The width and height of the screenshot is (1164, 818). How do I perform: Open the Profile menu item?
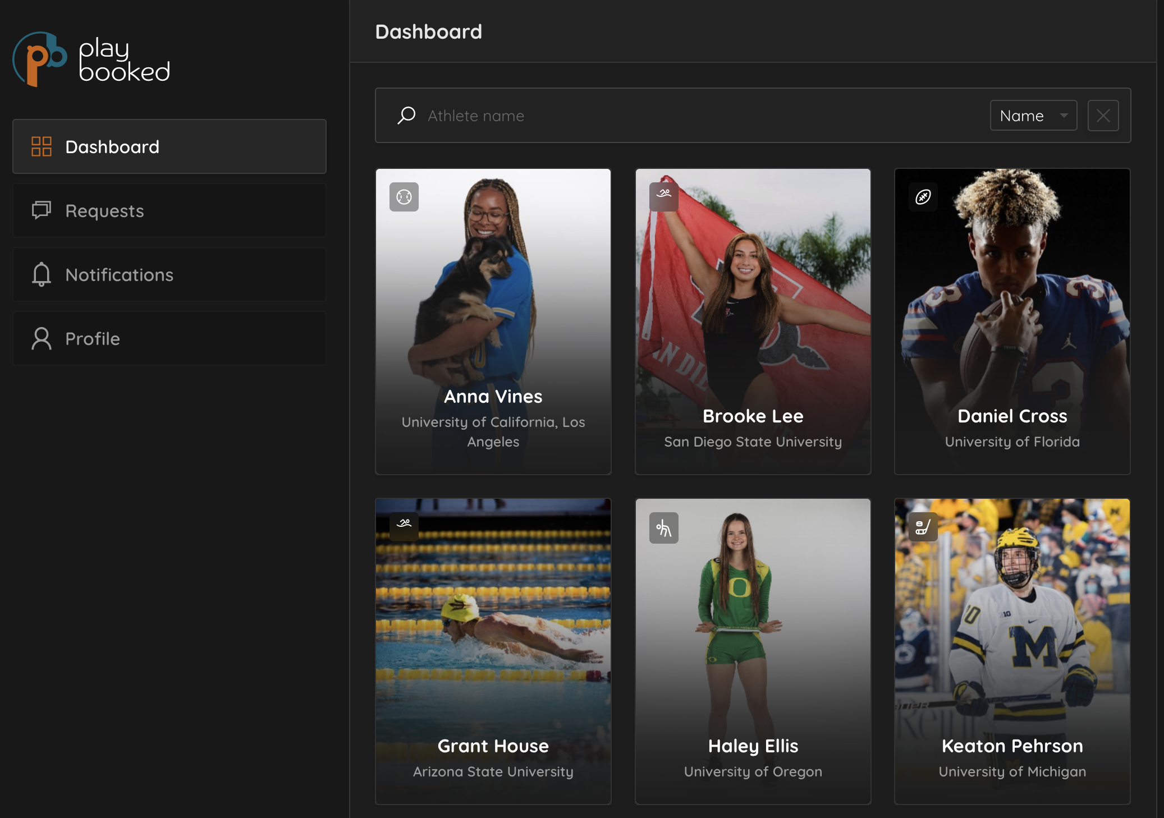click(x=169, y=338)
